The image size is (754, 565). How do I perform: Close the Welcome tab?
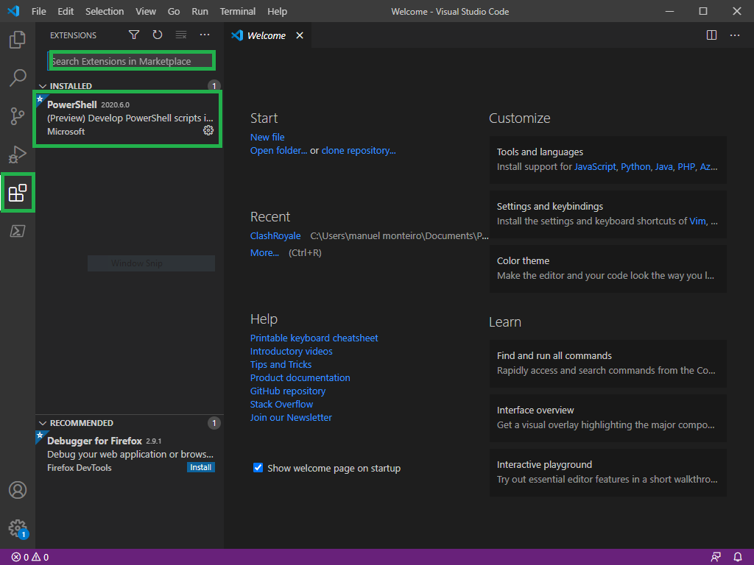[300, 35]
